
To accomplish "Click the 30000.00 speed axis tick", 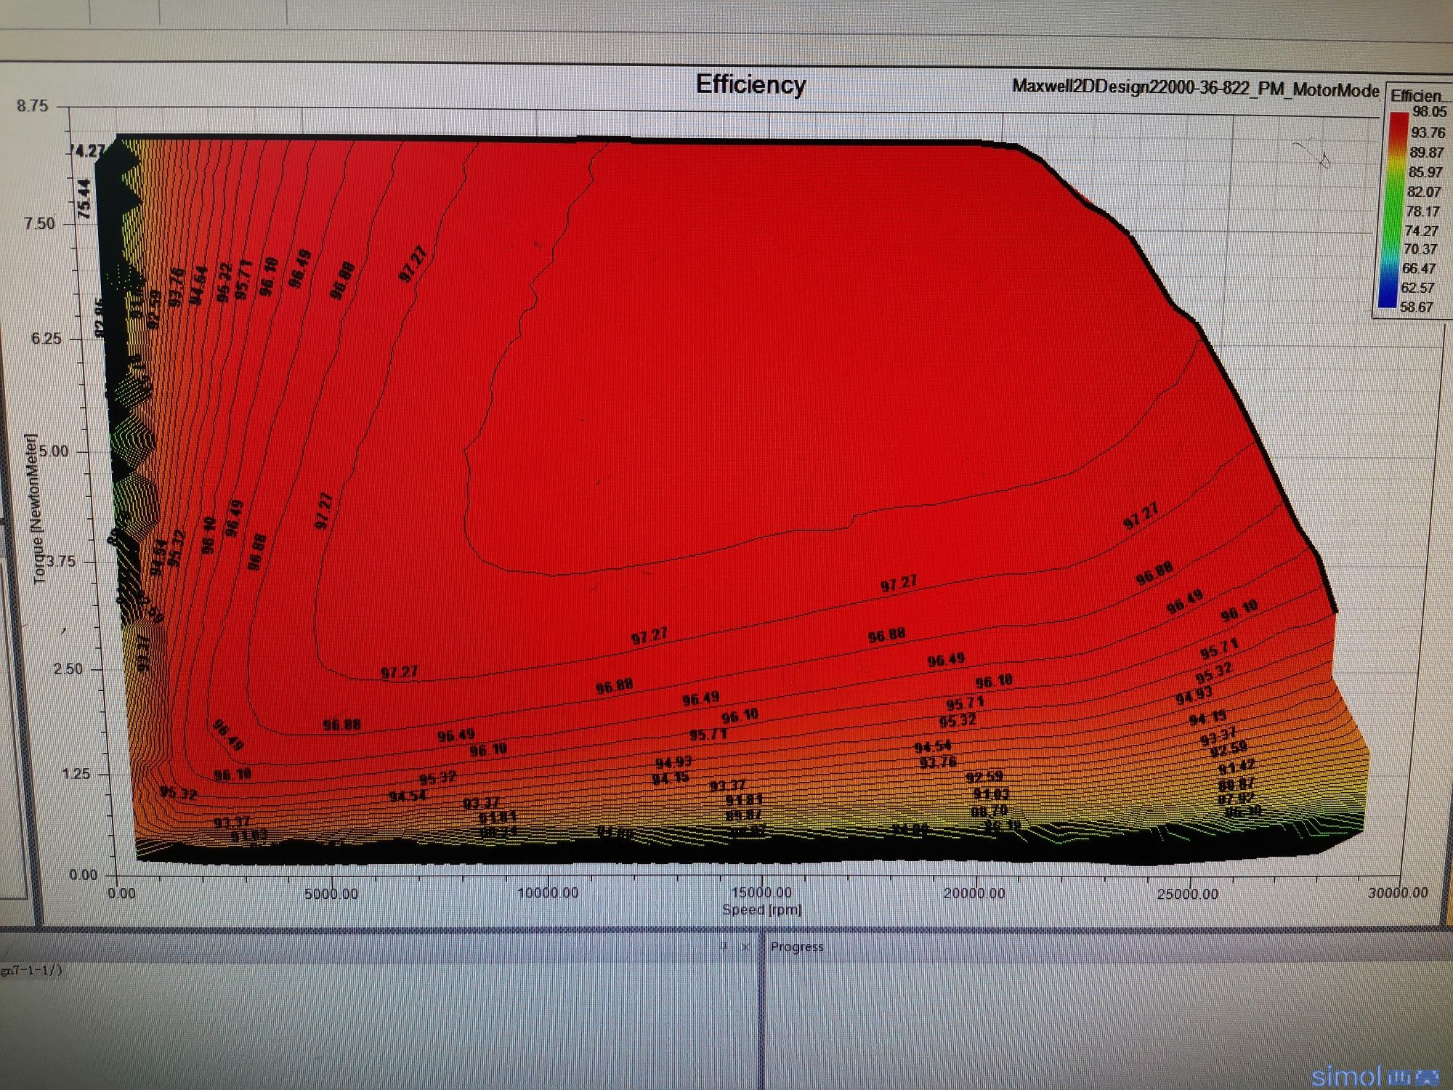I will [x=1397, y=892].
